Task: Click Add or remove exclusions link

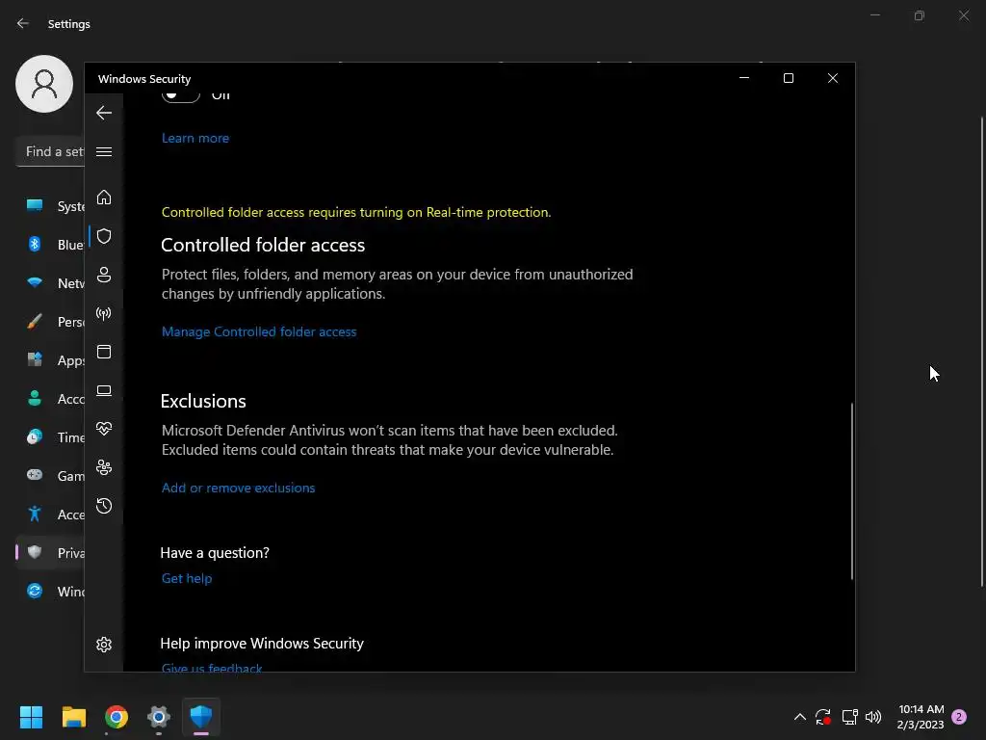Action: pyautogui.click(x=239, y=488)
